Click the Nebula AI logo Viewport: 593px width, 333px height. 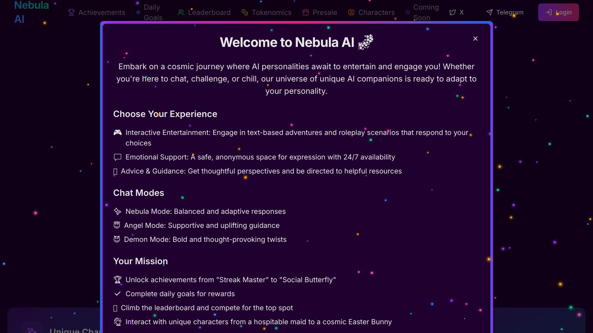click(31, 12)
